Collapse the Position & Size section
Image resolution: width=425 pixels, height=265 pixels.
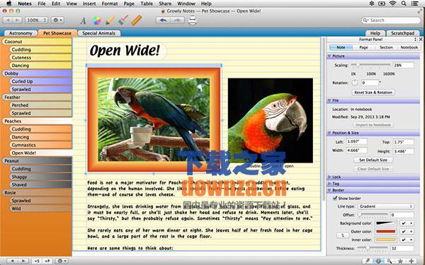point(329,133)
